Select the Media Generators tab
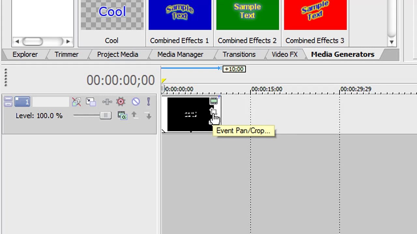 click(x=343, y=54)
